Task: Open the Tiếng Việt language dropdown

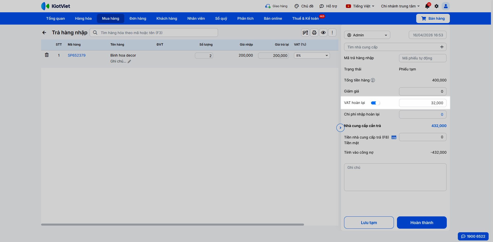Action: 360,6
